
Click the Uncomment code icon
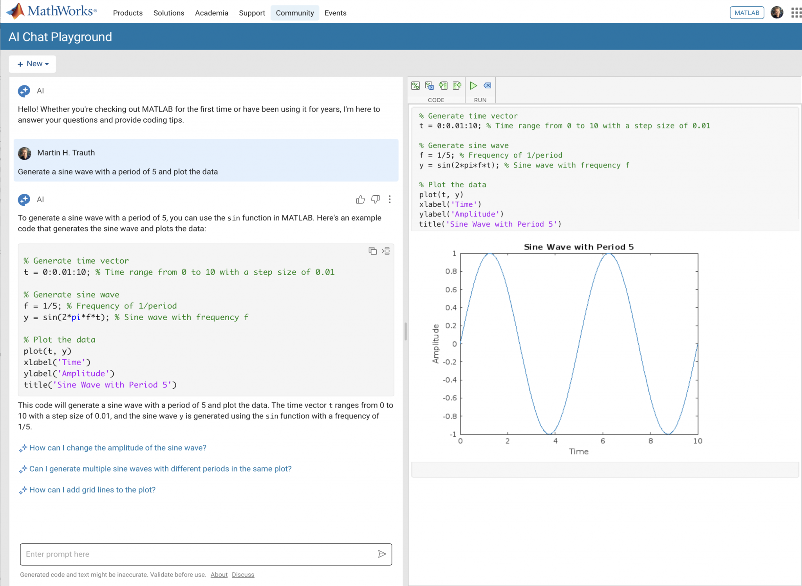point(429,86)
